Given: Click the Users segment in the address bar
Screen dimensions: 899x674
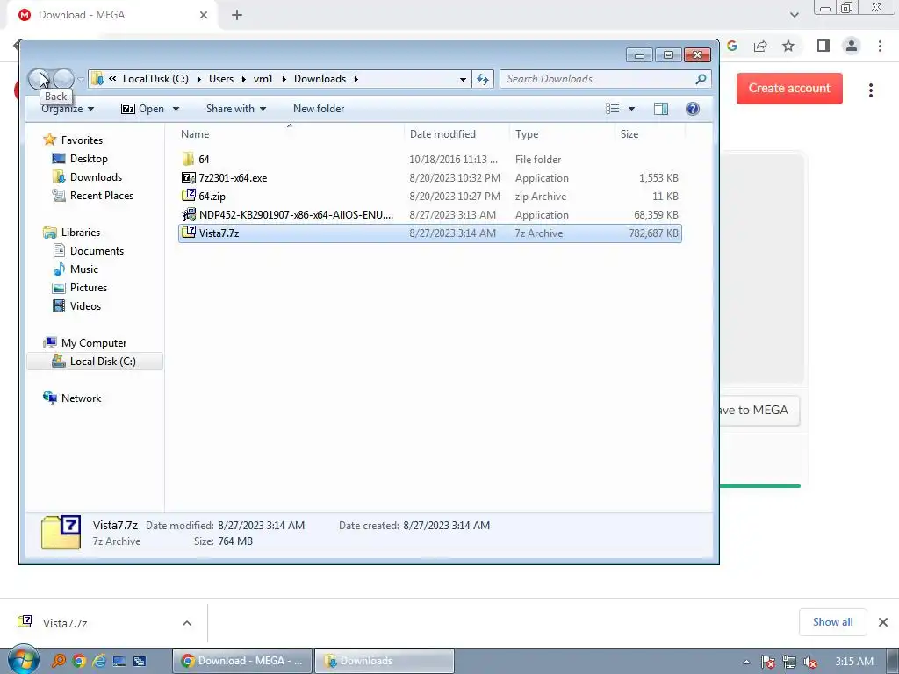Looking at the screenshot, I should point(220,79).
